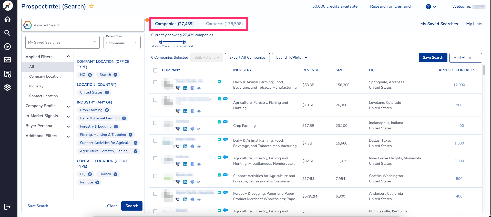Click Export All Companies button
This screenshot has height=217, width=491.
click(x=247, y=58)
